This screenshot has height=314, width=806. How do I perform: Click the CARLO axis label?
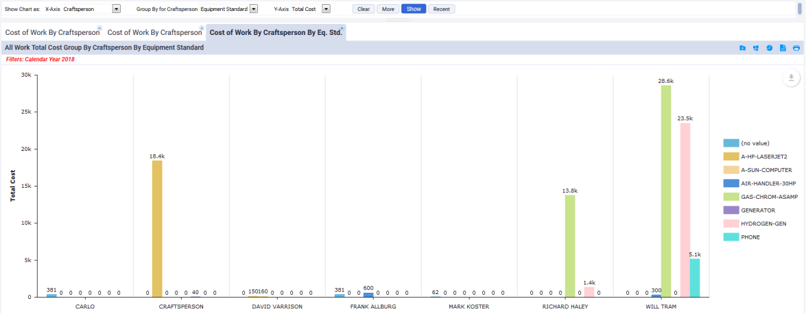click(x=85, y=307)
